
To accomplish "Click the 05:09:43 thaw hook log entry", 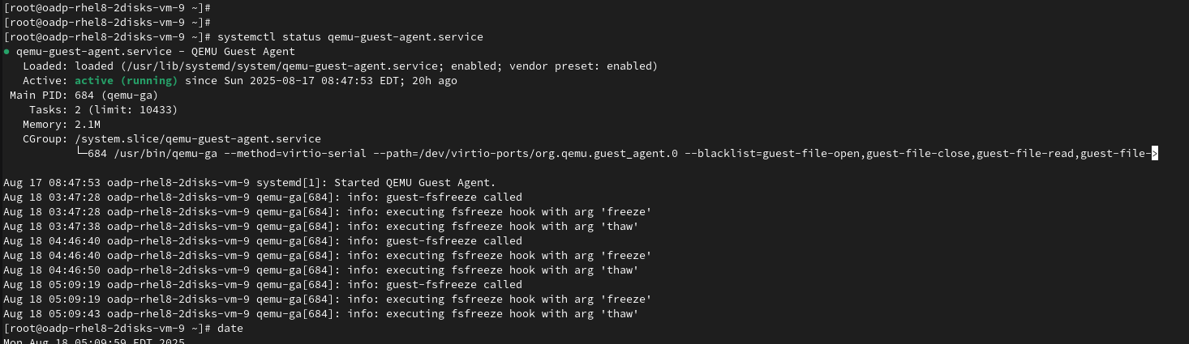I will coord(320,314).
